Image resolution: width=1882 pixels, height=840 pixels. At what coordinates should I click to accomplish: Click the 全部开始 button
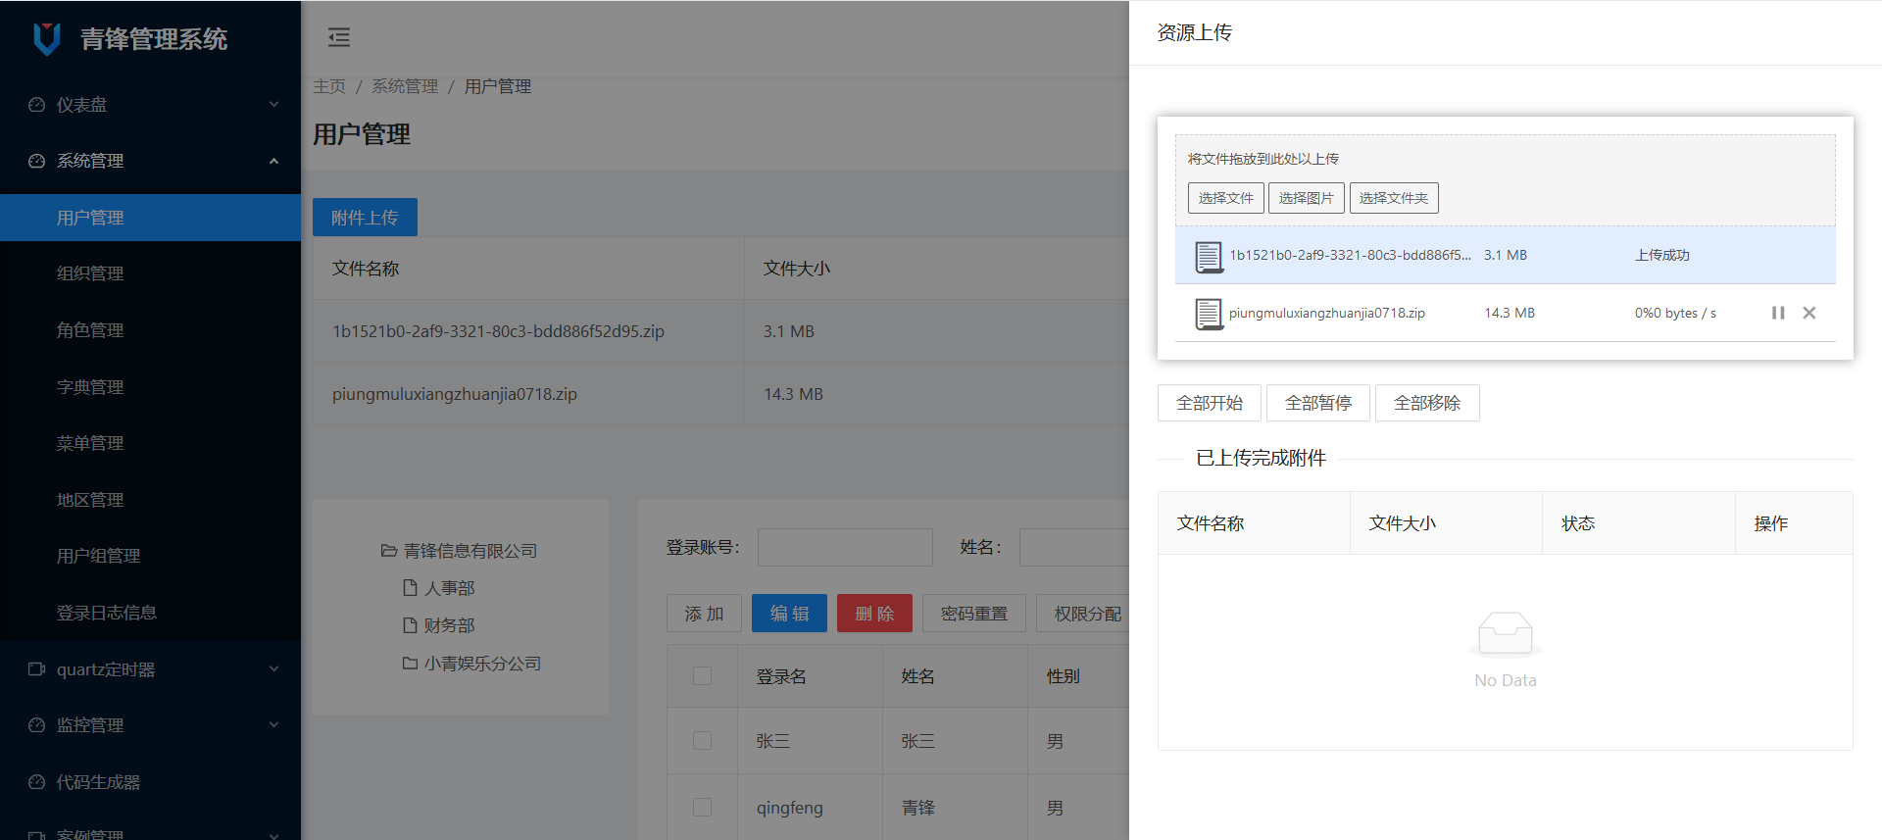pos(1210,403)
